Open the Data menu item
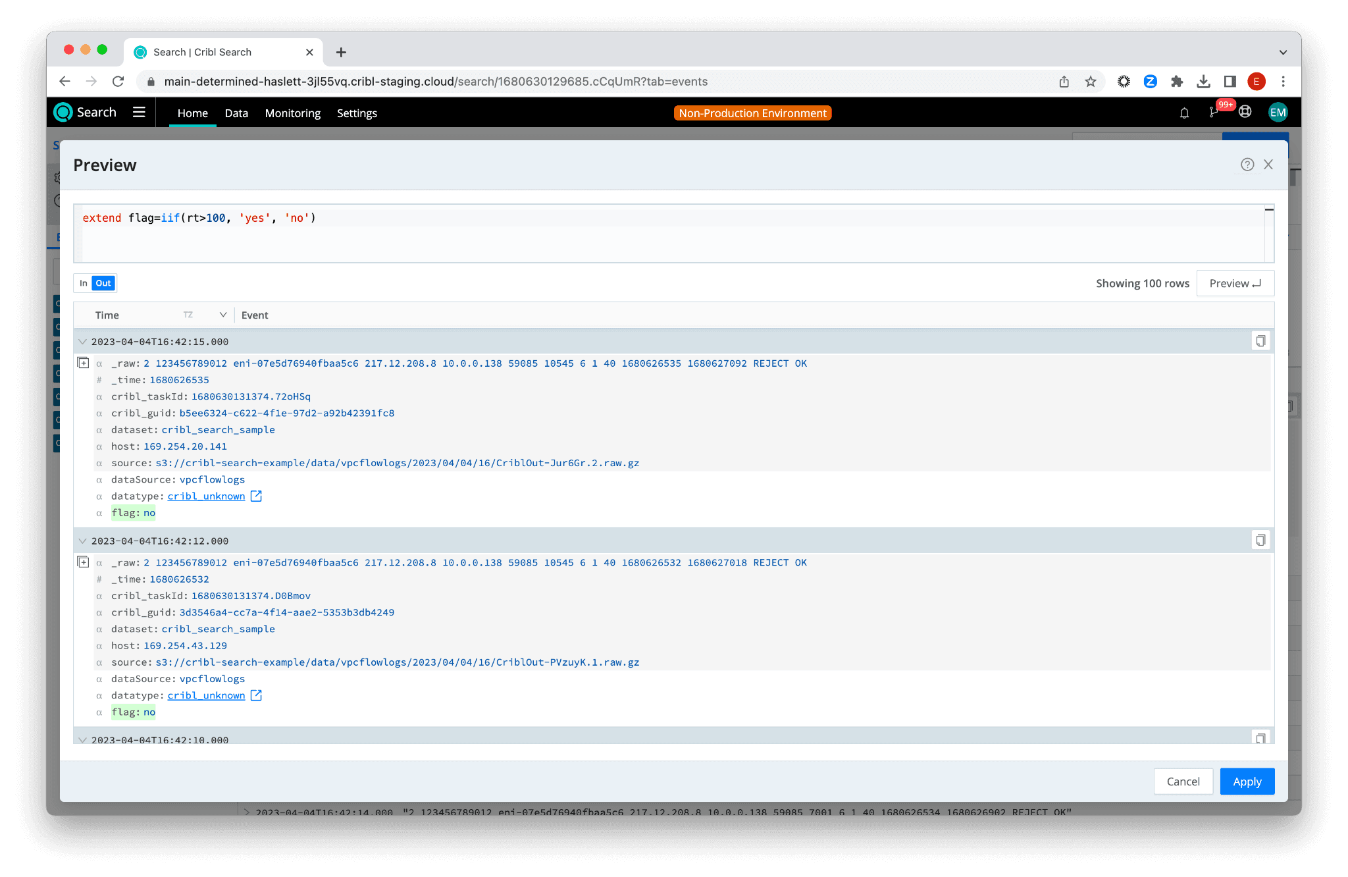This screenshot has width=1348, height=877. [x=236, y=113]
